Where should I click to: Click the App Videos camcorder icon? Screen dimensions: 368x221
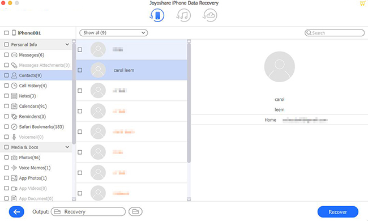14,188
